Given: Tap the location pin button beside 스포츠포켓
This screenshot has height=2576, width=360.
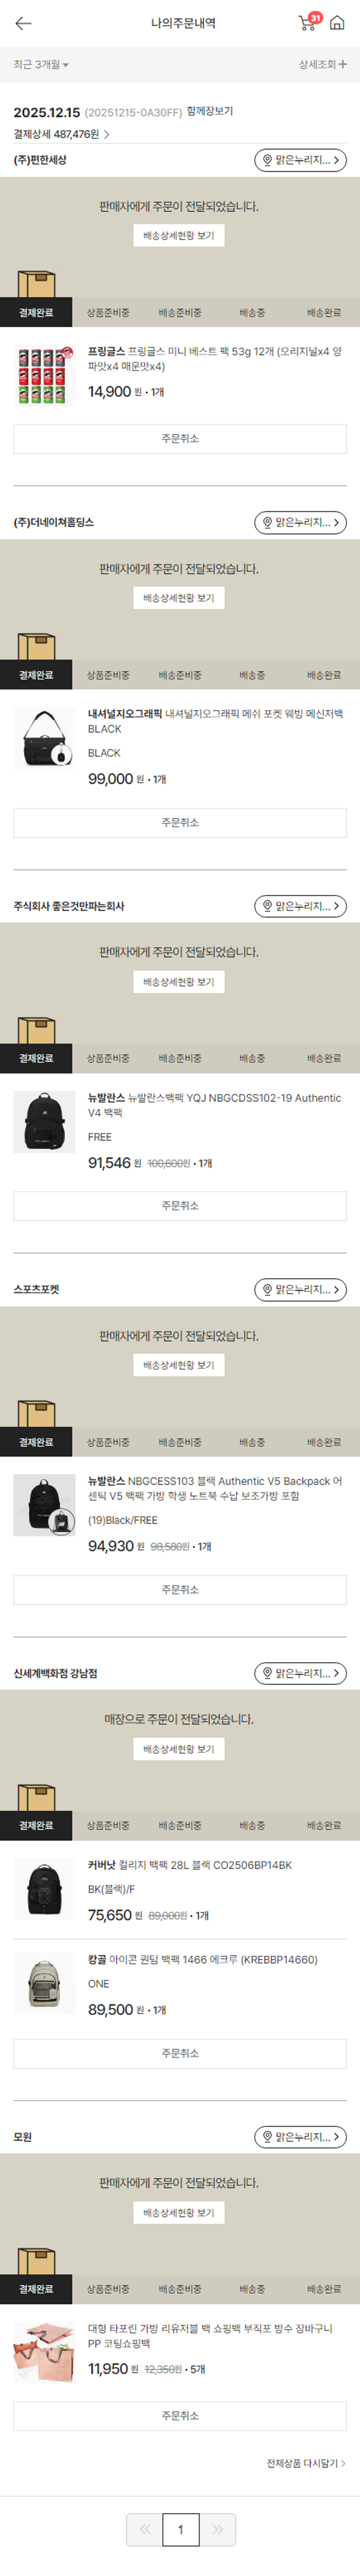Looking at the screenshot, I should click(300, 1290).
